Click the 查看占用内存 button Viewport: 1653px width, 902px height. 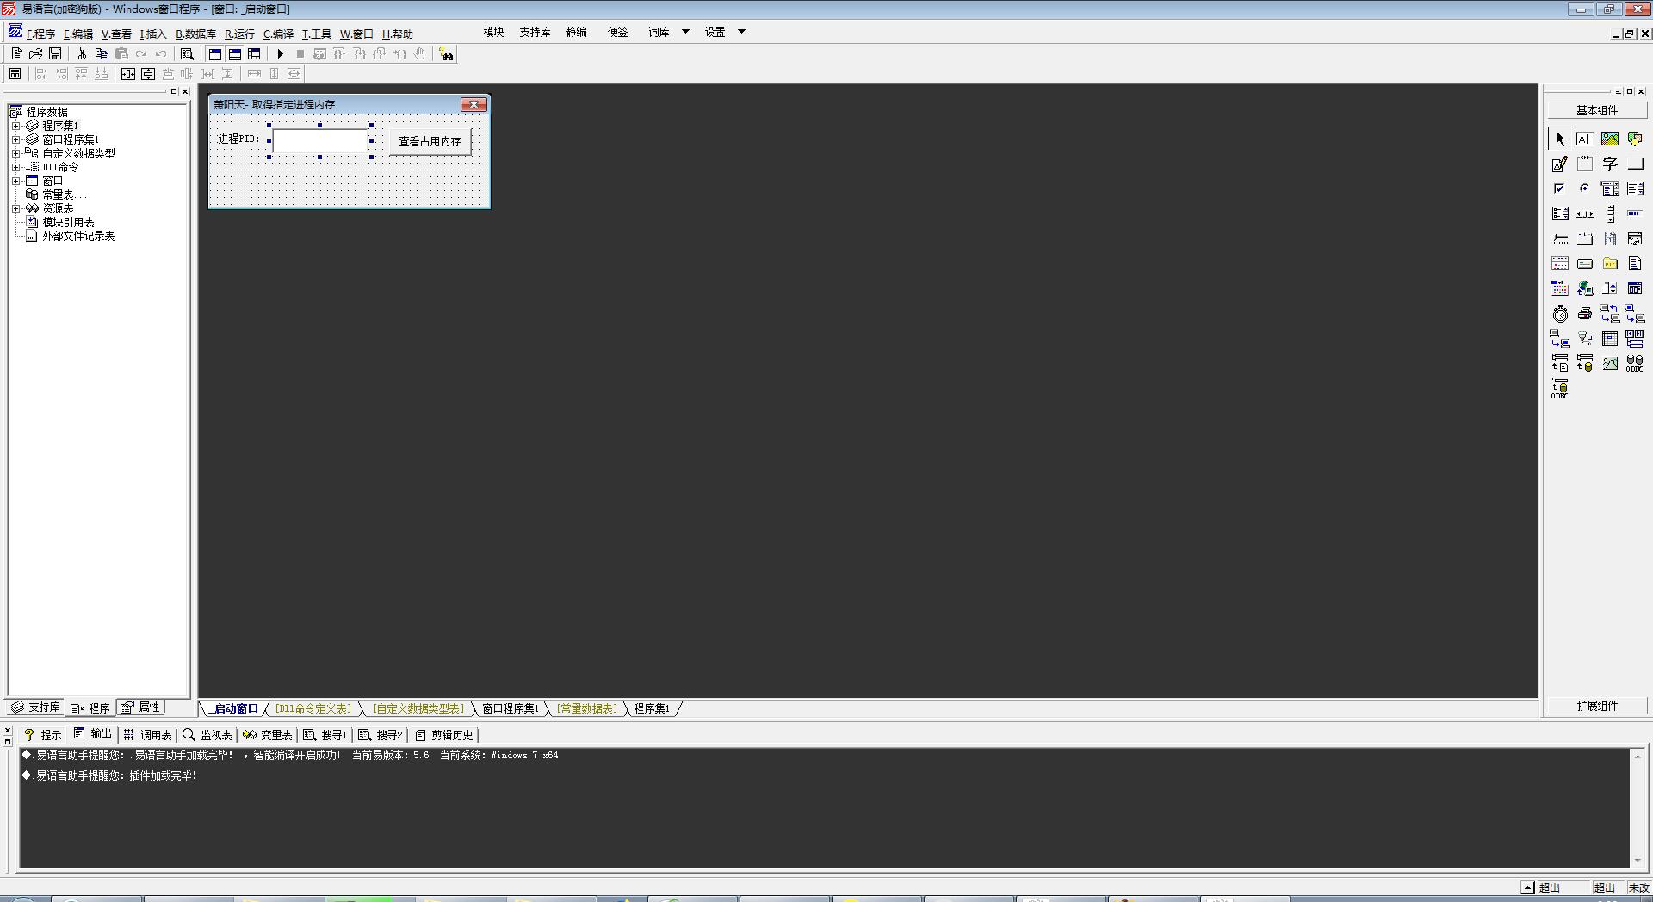click(x=430, y=141)
